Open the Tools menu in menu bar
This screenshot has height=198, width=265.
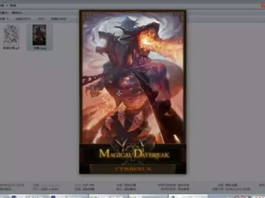(4, 13)
